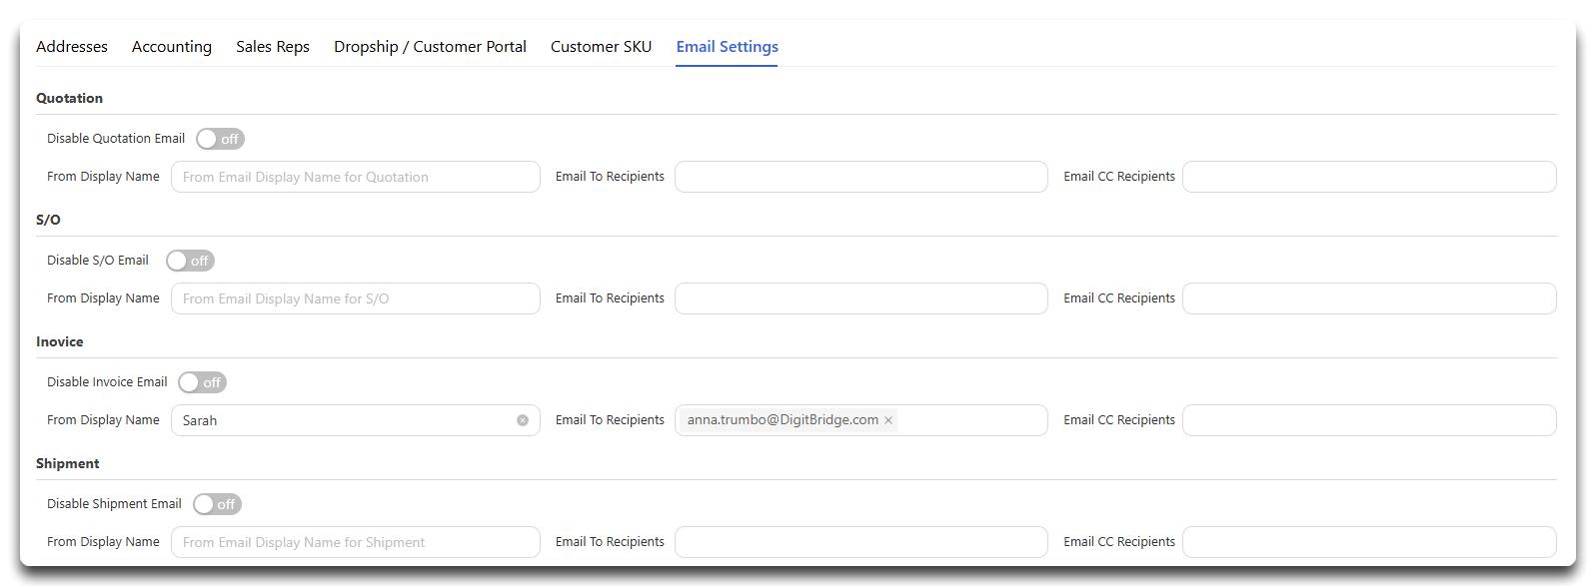Select the Email Settings tab
Viewport: 1596px width, 586px height.
(x=727, y=47)
